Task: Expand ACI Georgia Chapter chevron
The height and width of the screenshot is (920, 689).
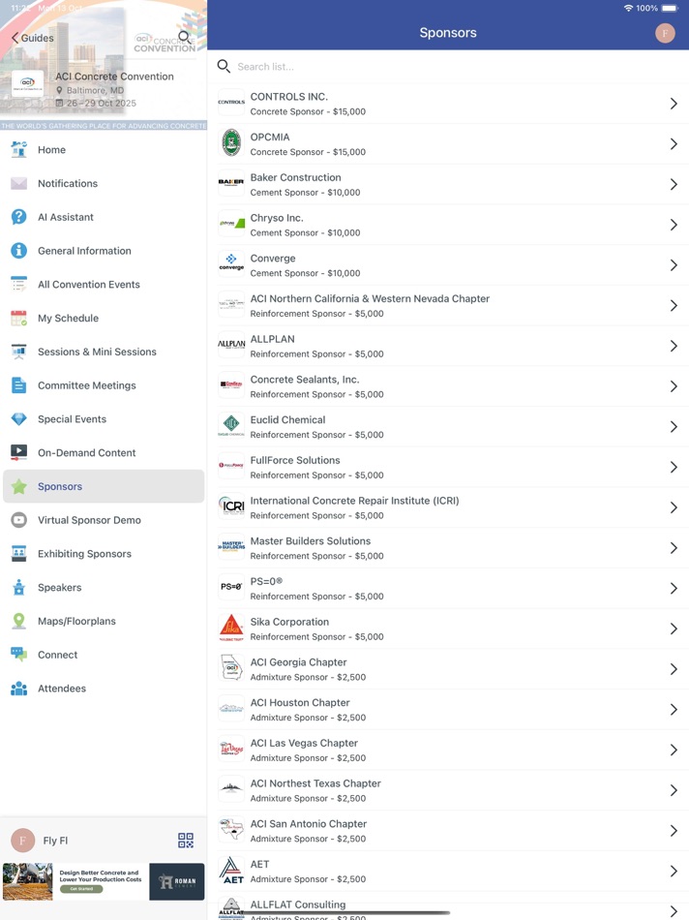Action: pos(674,669)
